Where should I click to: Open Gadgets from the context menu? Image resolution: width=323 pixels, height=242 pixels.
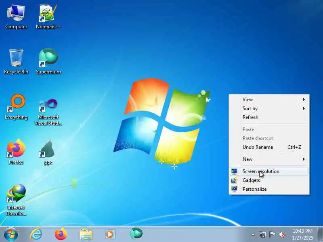coord(269,180)
